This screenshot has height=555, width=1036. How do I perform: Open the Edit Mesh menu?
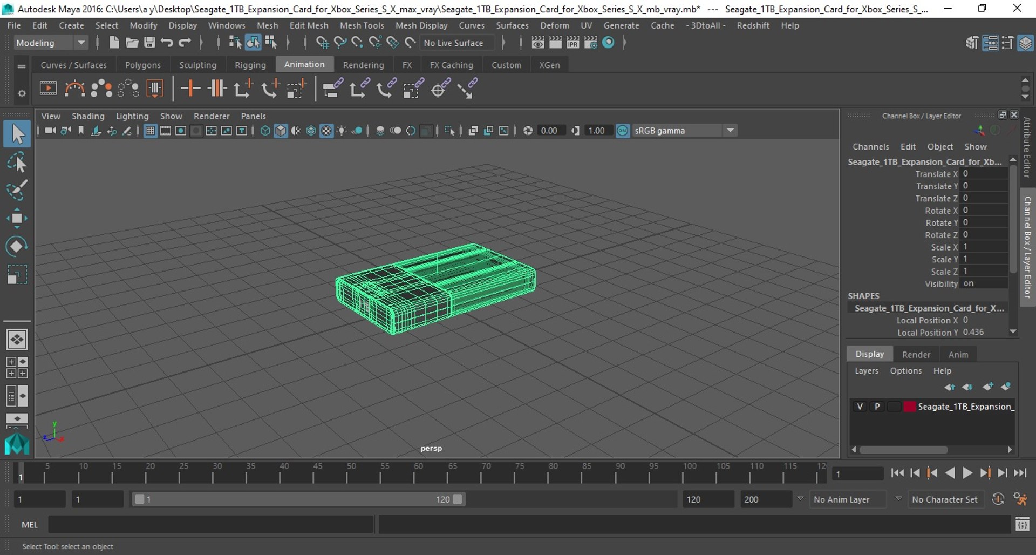[309, 25]
